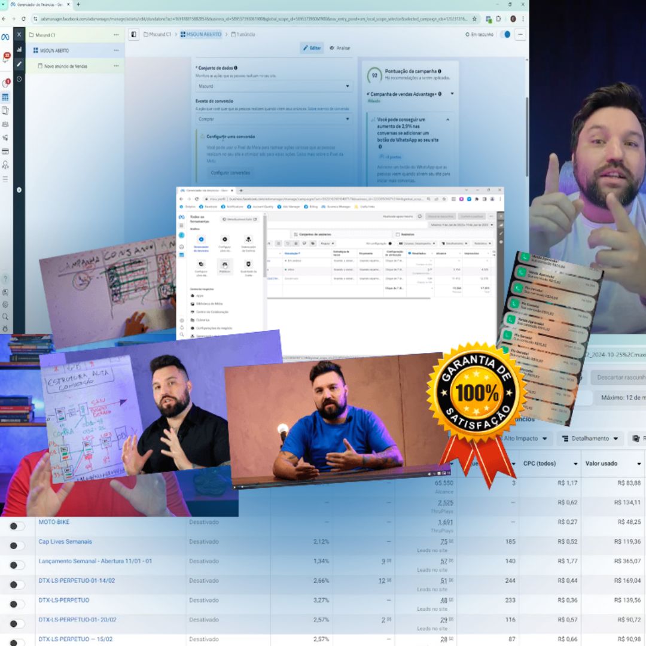Click the Meta logo in the left sidebar
The image size is (646, 646).
(x=5, y=37)
